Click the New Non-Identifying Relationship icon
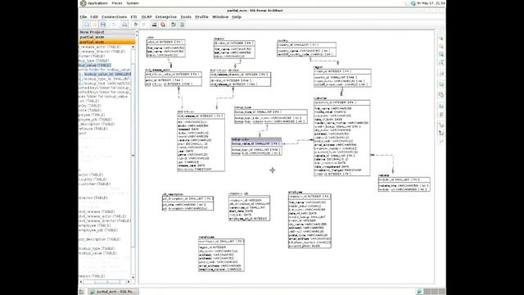Screen dimensions: 524x295 (x=441, y=133)
